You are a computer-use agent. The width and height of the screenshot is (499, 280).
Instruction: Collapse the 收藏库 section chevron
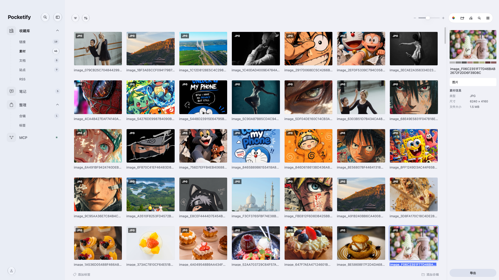(x=57, y=31)
